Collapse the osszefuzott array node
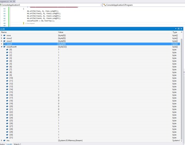The height and width of the screenshot is (145, 185). point(2,47)
